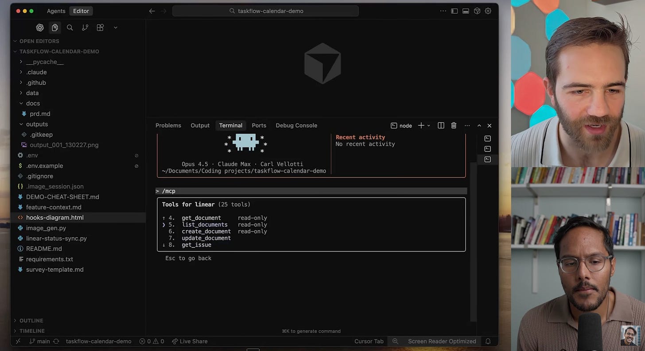Open errors and warnings count in status bar
The width and height of the screenshot is (645, 351).
coord(152,341)
